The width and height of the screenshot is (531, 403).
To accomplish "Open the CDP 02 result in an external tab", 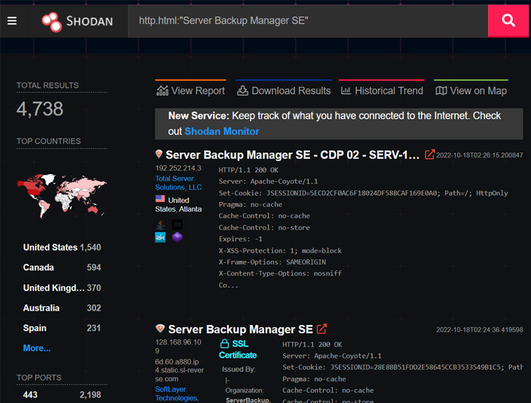I will point(430,154).
